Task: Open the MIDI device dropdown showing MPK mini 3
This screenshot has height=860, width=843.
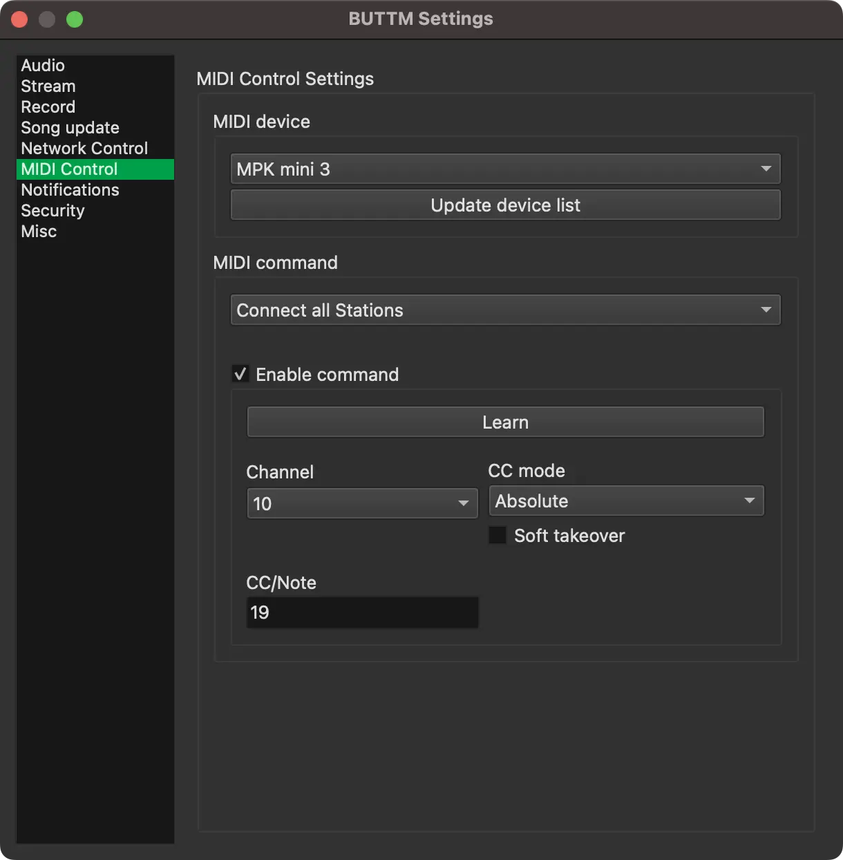Action: pyautogui.click(x=505, y=169)
